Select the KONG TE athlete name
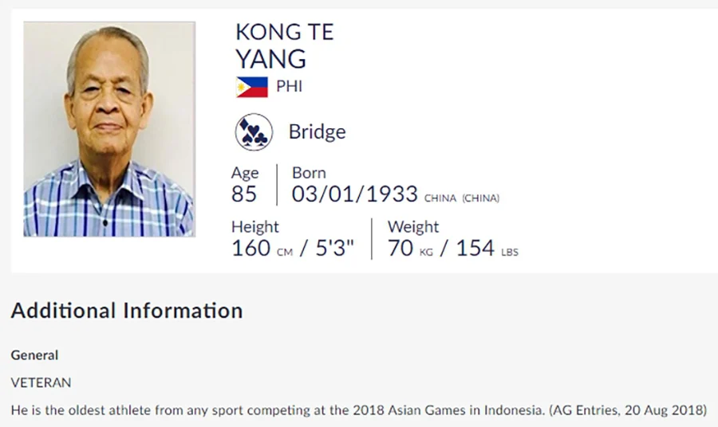 (284, 32)
